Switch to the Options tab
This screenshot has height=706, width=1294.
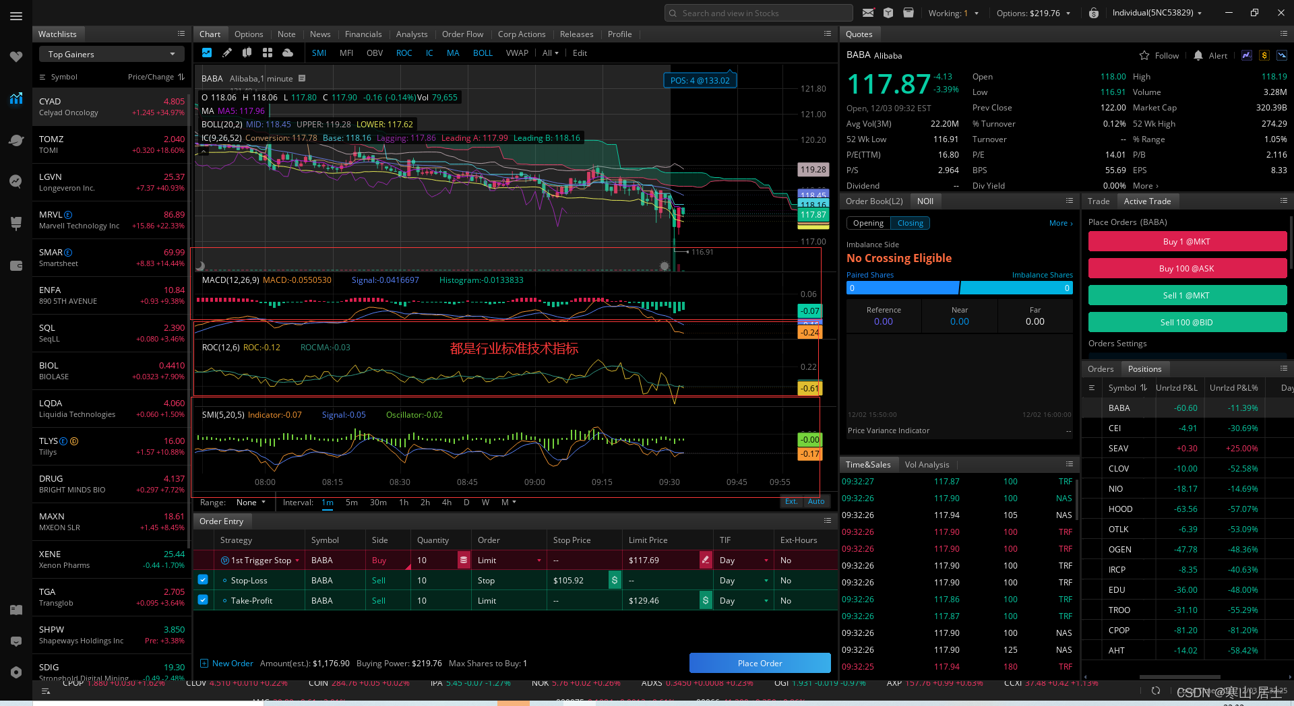[249, 34]
